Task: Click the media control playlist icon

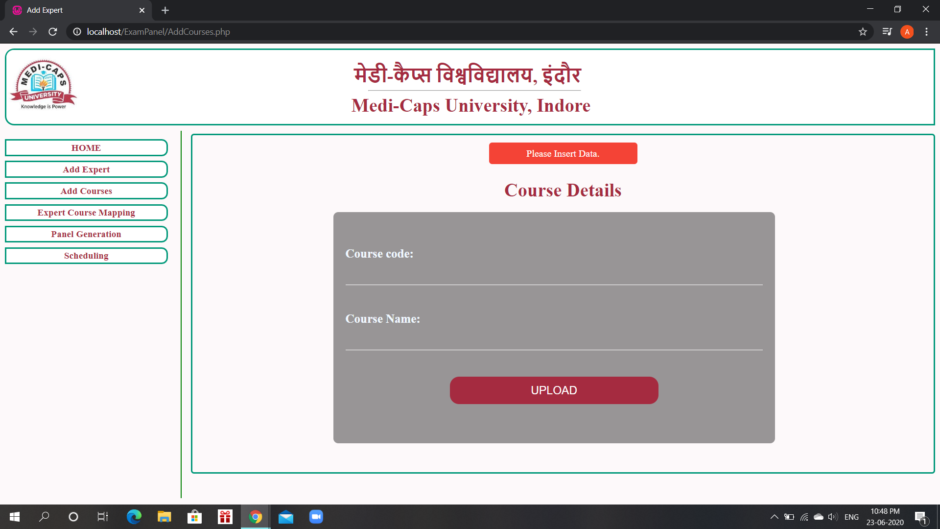Action: 887,32
